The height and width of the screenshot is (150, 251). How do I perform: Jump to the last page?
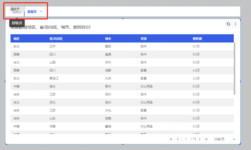(x=206, y=139)
